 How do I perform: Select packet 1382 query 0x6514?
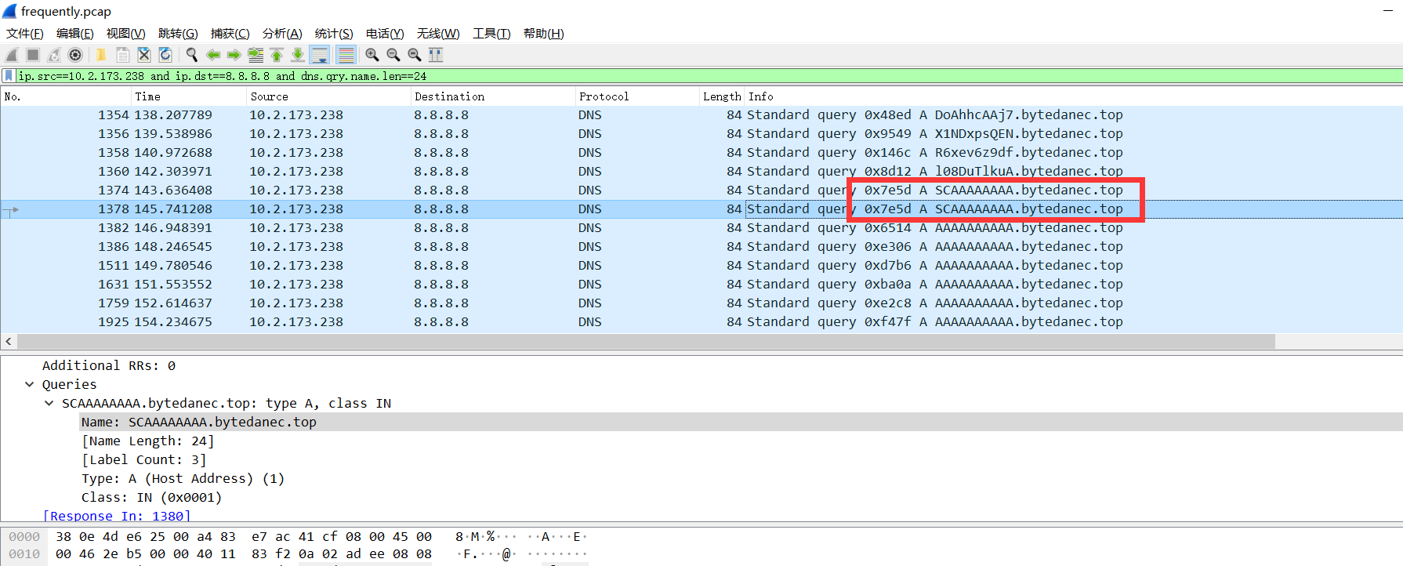[x=701, y=227]
